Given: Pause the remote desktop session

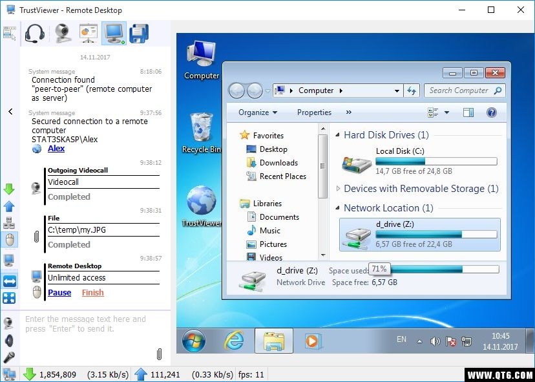Looking at the screenshot, I should [x=59, y=293].
